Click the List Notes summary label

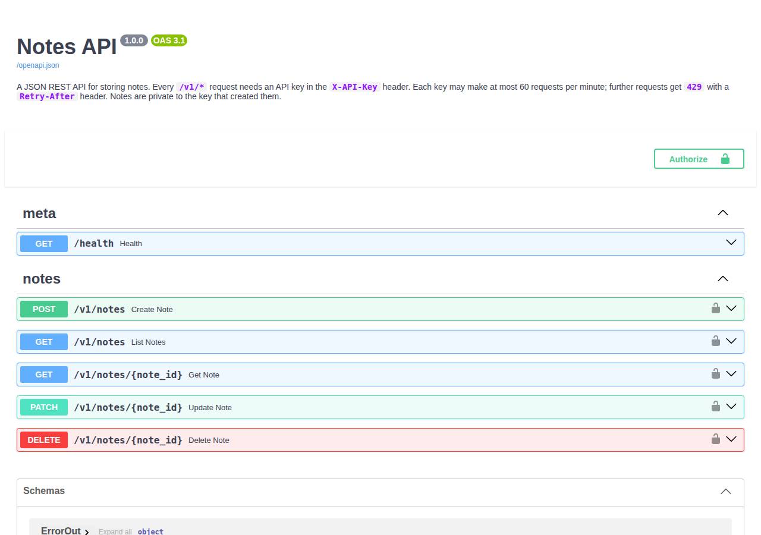tap(149, 342)
